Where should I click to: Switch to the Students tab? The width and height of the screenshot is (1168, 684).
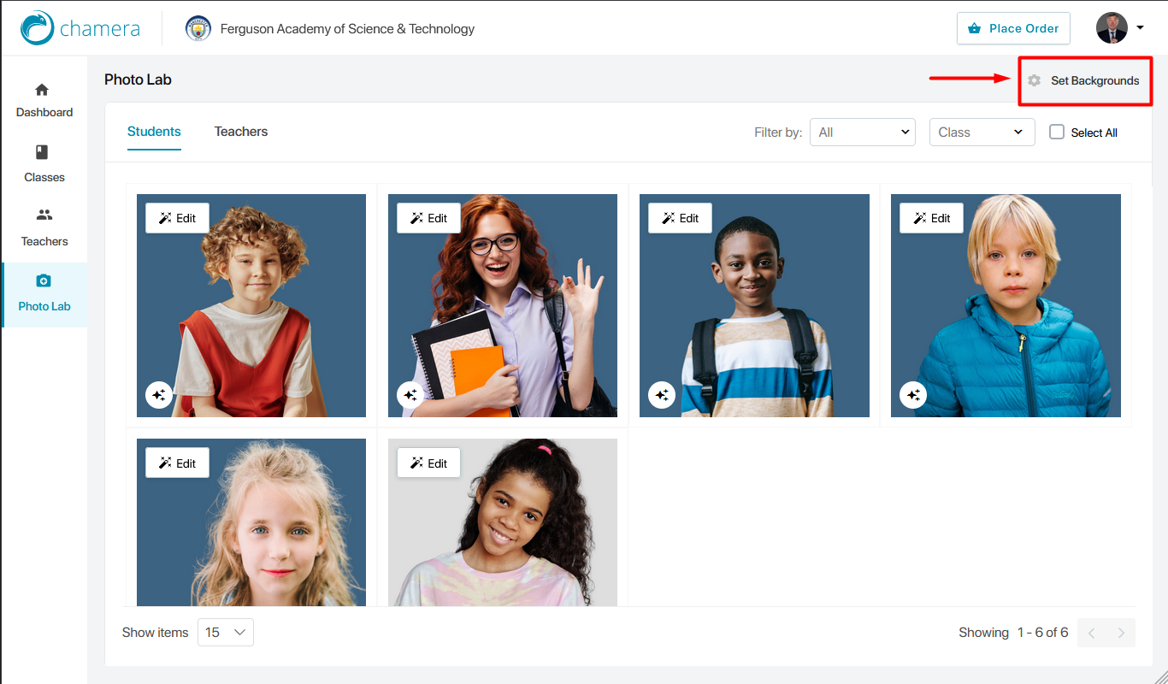(154, 132)
